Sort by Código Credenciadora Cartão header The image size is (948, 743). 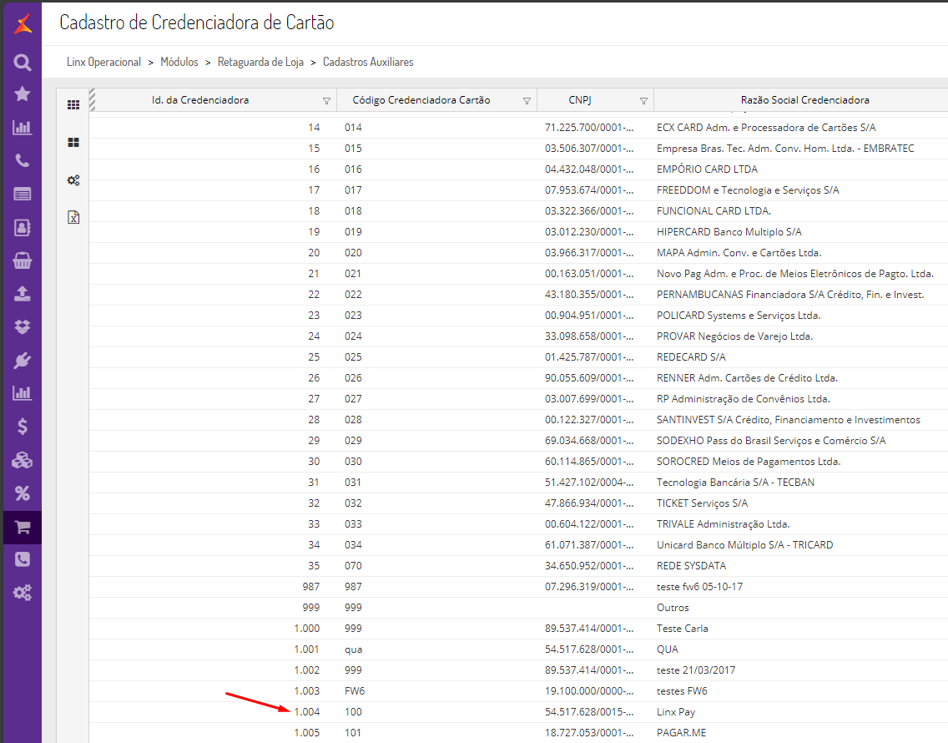click(421, 100)
